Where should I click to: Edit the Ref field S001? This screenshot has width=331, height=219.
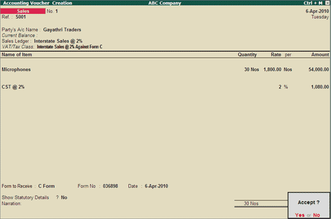pos(20,17)
